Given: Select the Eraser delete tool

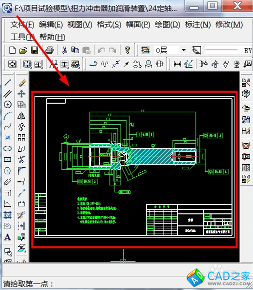Looking at the screenshot, I should 21,83.
